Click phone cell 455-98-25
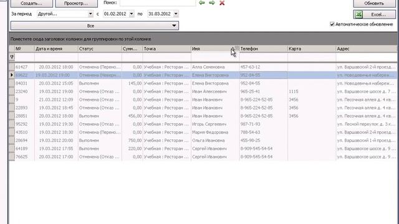This screenshot has width=399, height=224. pyautogui.click(x=263, y=140)
